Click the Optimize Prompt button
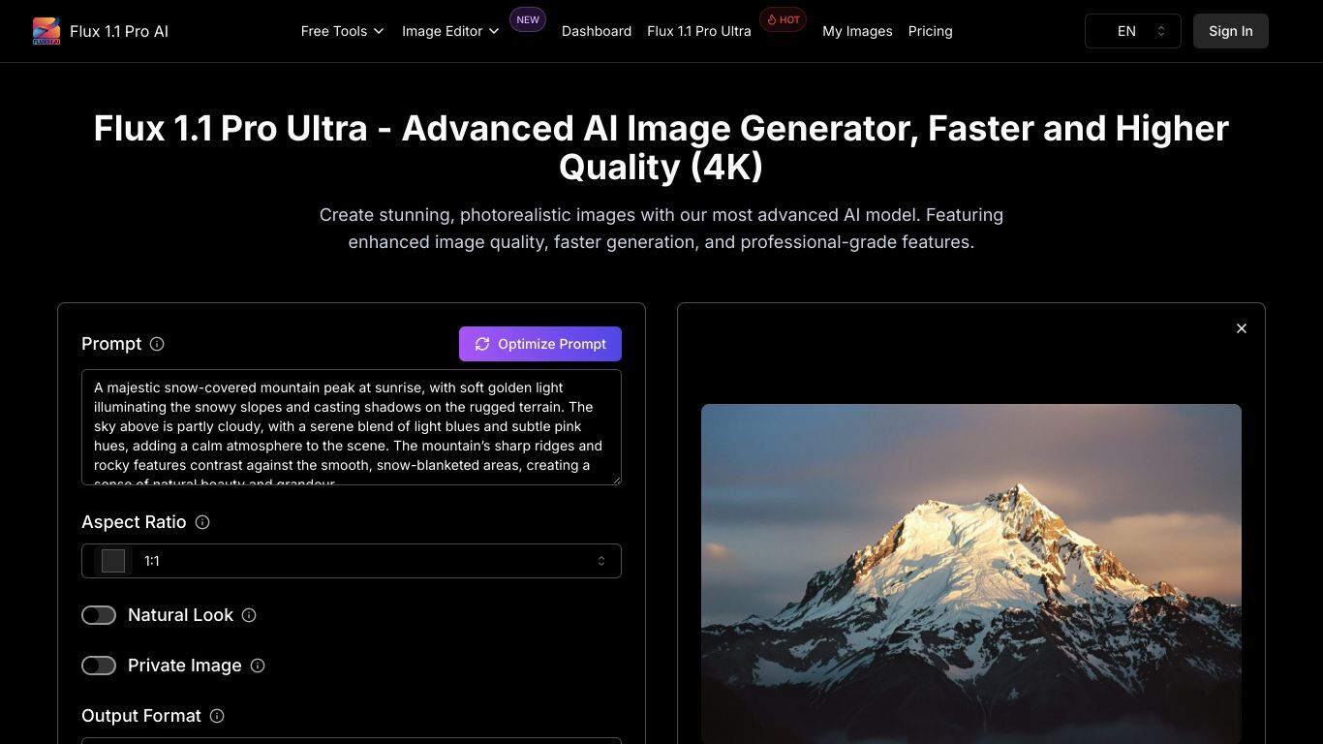This screenshot has height=744, width=1323. [540, 344]
